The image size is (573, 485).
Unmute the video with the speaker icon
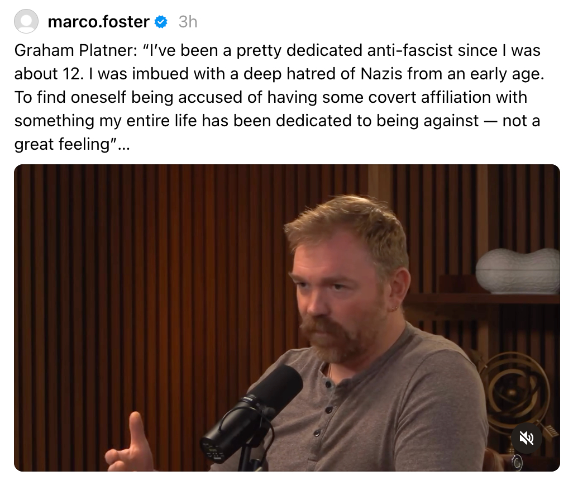point(526,438)
